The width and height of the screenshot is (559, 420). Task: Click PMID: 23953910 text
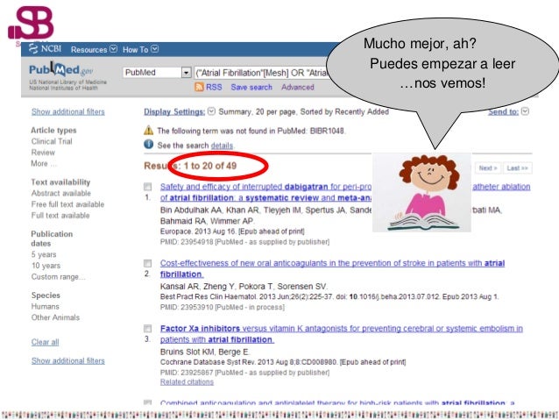tap(187, 307)
